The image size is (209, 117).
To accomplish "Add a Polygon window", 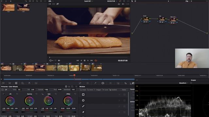I will pos(98,90).
